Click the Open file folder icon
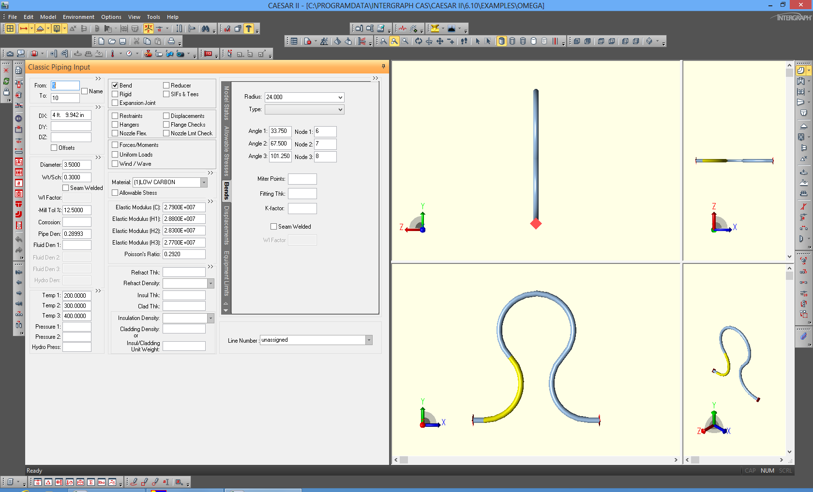 (x=112, y=42)
